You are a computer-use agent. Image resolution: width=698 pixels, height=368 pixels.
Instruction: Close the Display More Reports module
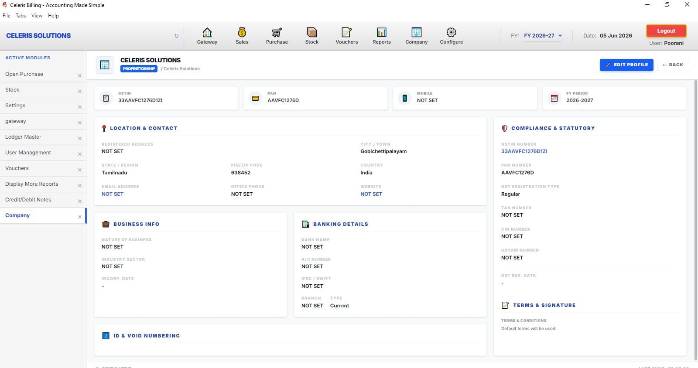tap(80, 185)
